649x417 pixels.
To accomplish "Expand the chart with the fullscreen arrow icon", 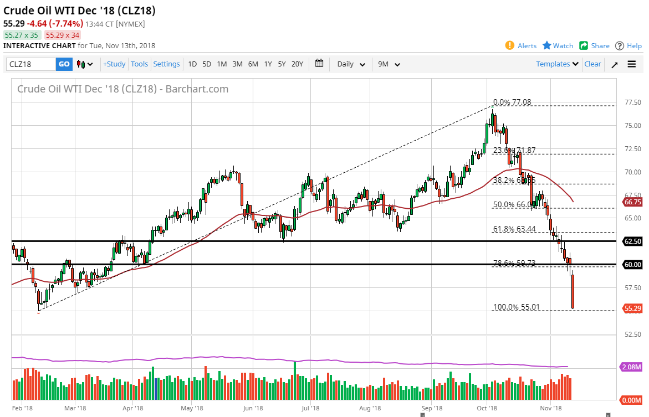I will click(614, 64).
